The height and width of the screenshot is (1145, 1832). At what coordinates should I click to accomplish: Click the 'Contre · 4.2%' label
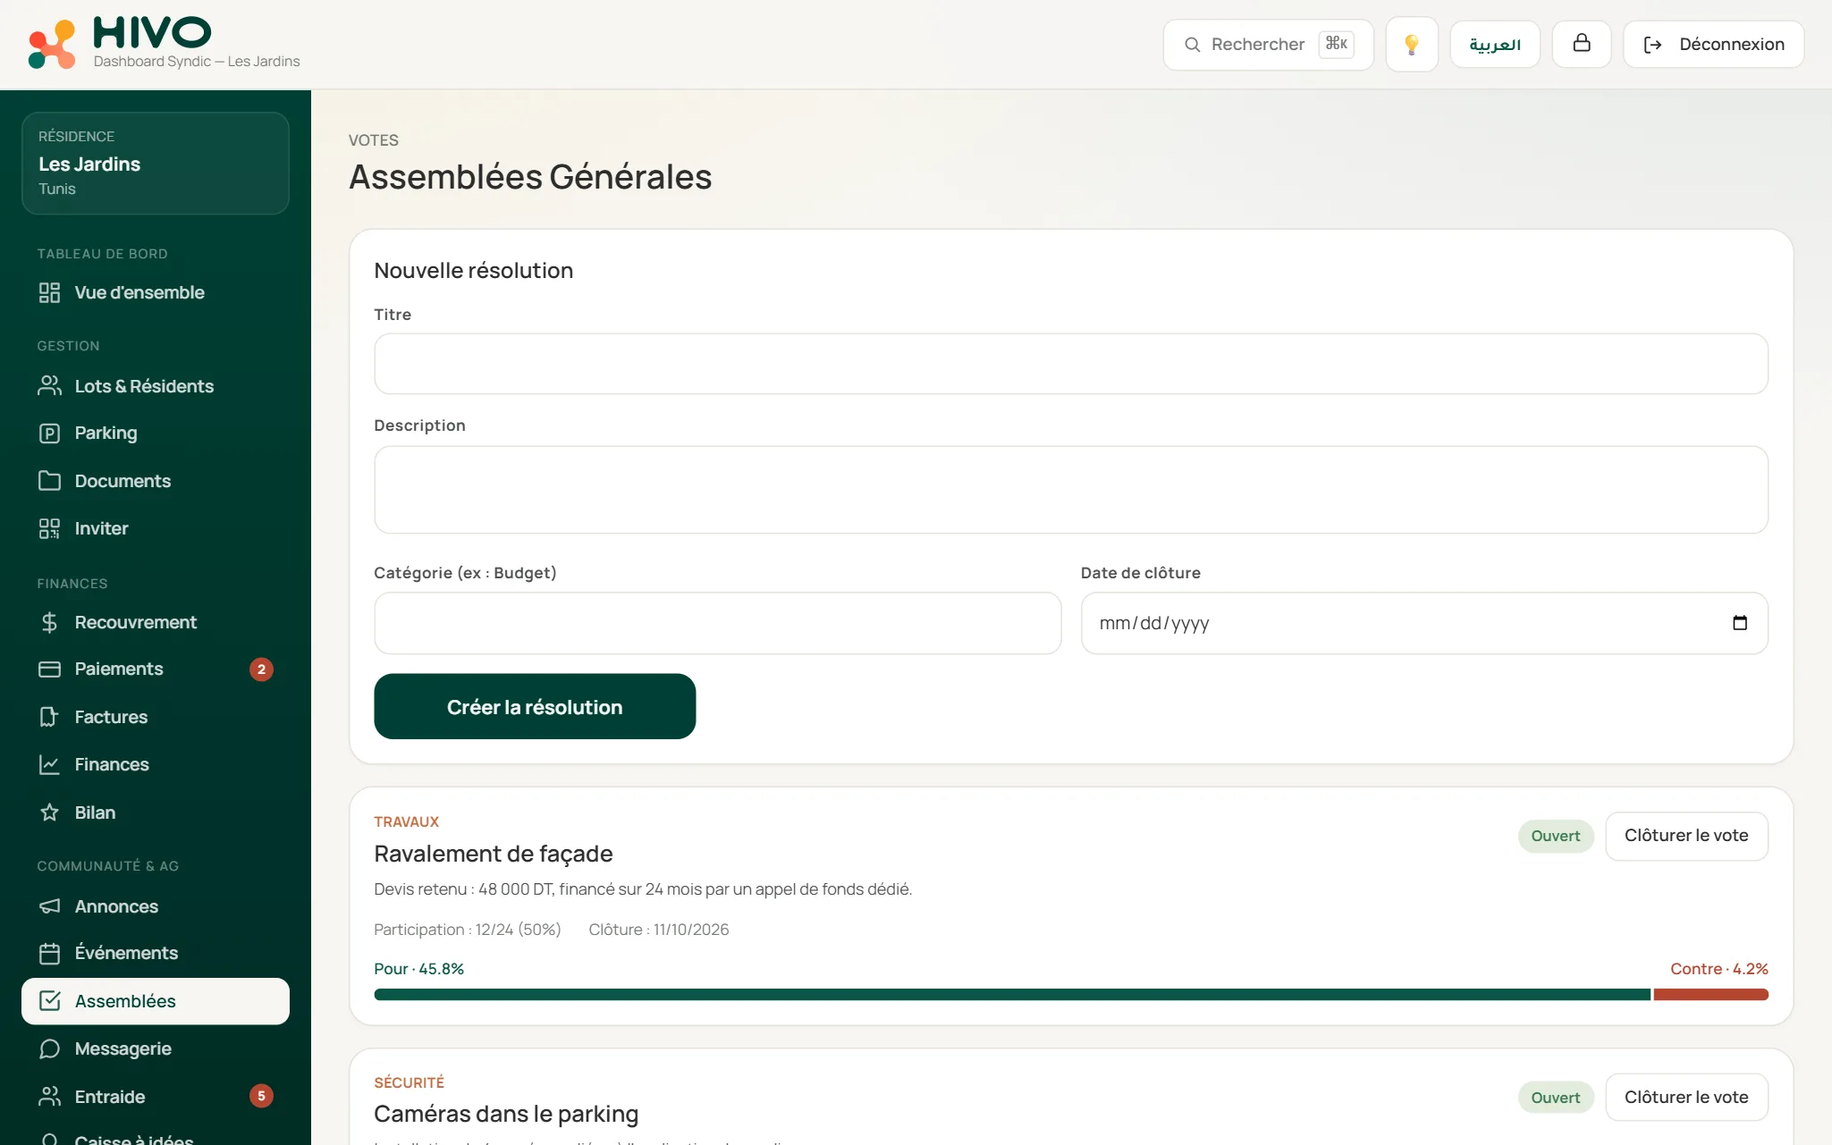pos(1718,969)
